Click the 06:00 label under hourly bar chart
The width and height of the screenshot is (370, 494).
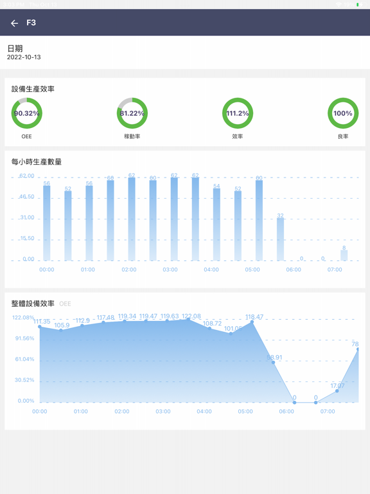(x=294, y=270)
